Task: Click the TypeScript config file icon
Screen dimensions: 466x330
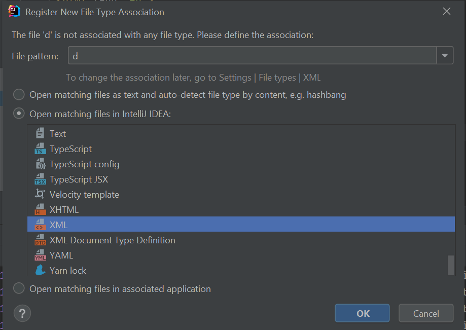Action: tap(41, 164)
